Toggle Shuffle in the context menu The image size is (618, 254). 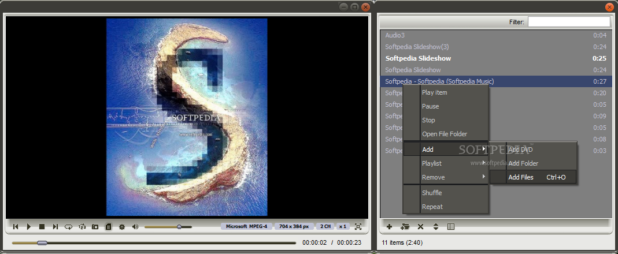tap(446, 193)
